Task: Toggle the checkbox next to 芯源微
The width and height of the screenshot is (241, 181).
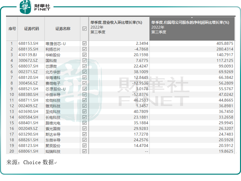Action: pyautogui.click(x=84, y=66)
